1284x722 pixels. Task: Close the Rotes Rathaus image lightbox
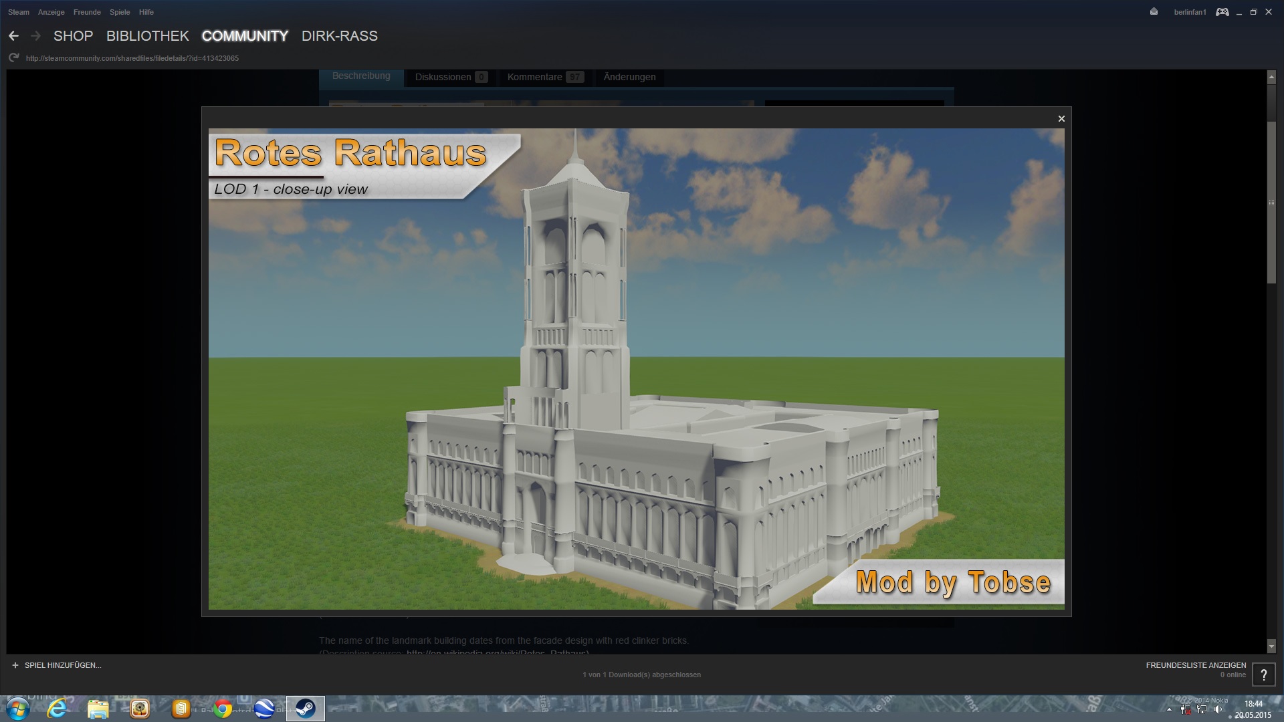(1061, 119)
